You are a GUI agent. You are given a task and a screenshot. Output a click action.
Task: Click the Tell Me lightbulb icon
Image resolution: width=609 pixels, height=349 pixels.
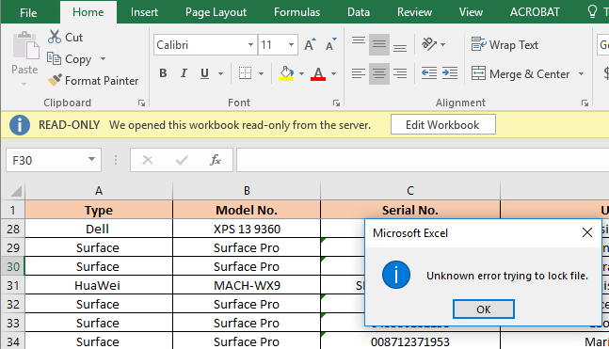(592, 11)
